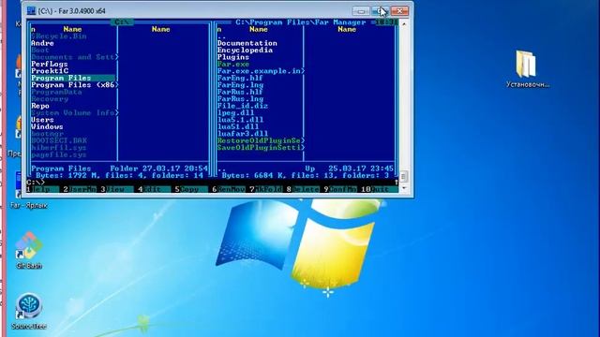Select the Far.exe file
This screenshot has height=337, width=600.
click(x=233, y=64)
